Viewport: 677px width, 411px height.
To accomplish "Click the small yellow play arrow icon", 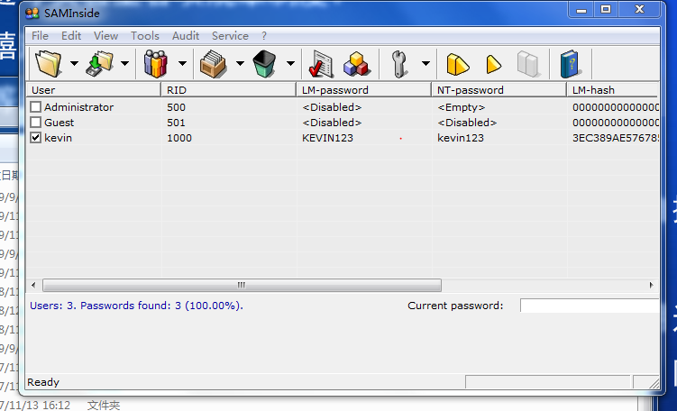I will (493, 64).
